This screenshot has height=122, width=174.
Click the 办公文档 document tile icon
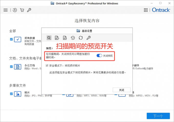point(18,67)
